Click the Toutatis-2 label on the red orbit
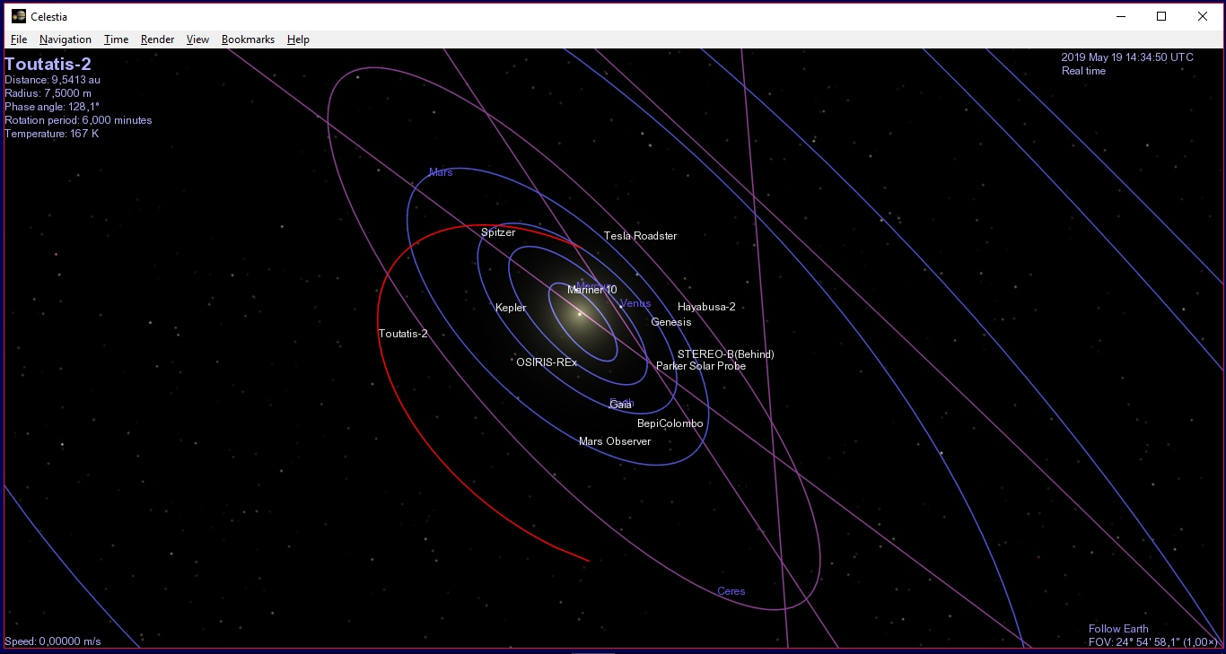The width and height of the screenshot is (1226, 654). click(x=403, y=334)
